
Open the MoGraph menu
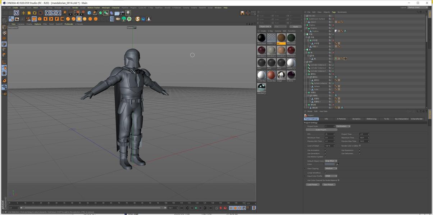(x=106, y=8)
